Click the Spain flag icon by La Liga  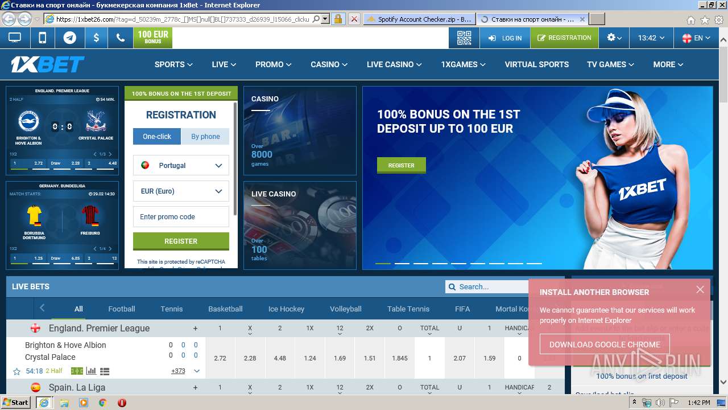pos(35,388)
